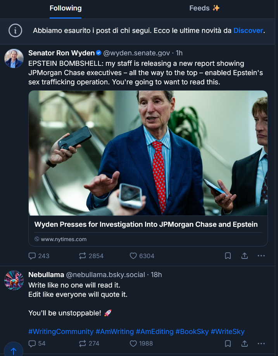
Task: Bookmark Nebullama's post
Action: [228, 343]
